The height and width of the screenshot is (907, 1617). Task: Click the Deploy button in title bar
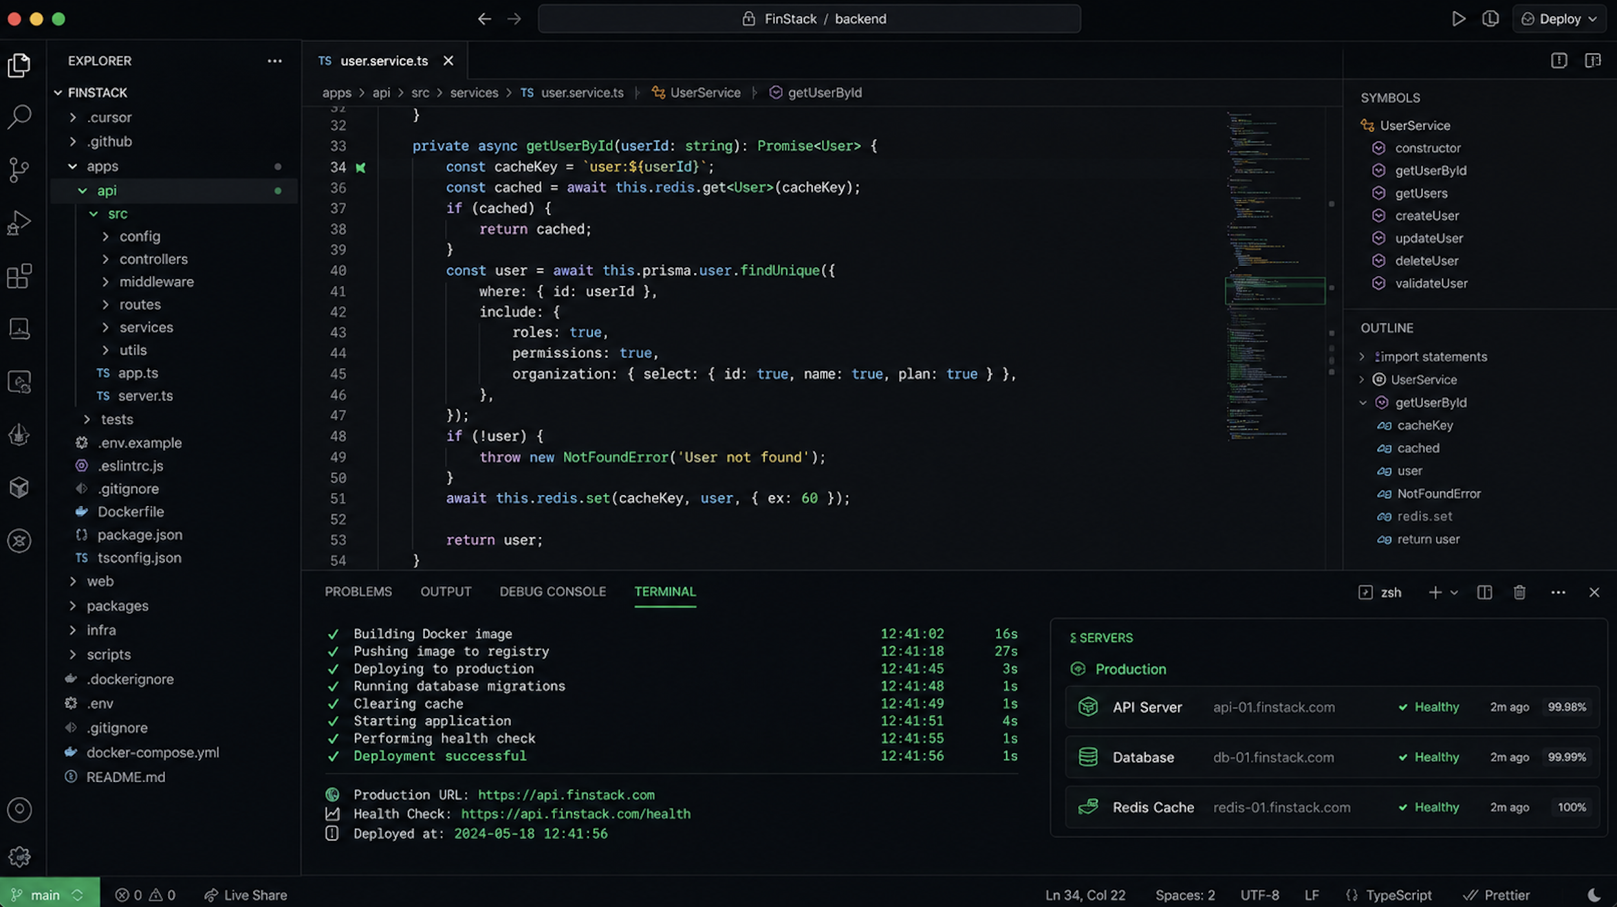point(1559,19)
